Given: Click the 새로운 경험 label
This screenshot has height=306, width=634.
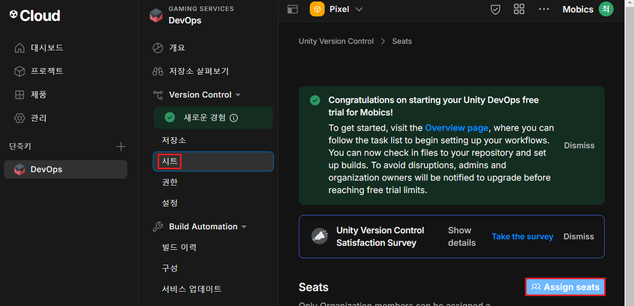Looking at the screenshot, I should pos(205,118).
